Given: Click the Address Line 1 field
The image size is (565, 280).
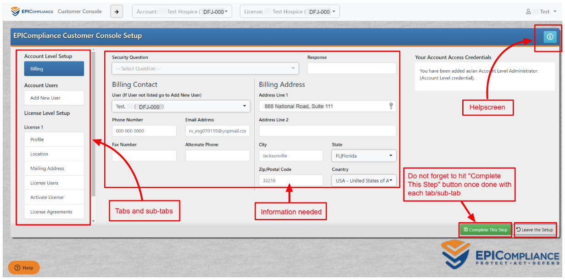Looking at the screenshot, I should point(327,106).
